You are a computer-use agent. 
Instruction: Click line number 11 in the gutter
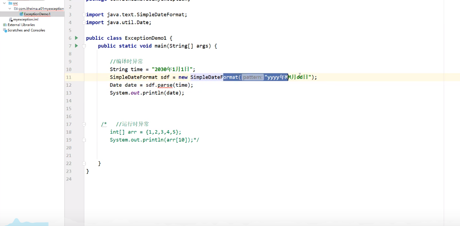69,77
